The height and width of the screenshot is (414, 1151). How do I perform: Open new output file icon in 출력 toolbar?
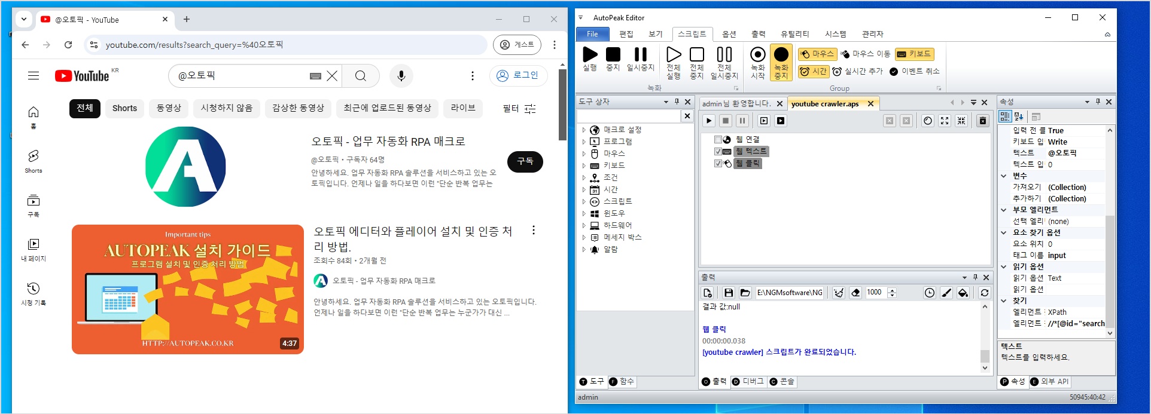(x=708, y=293)
